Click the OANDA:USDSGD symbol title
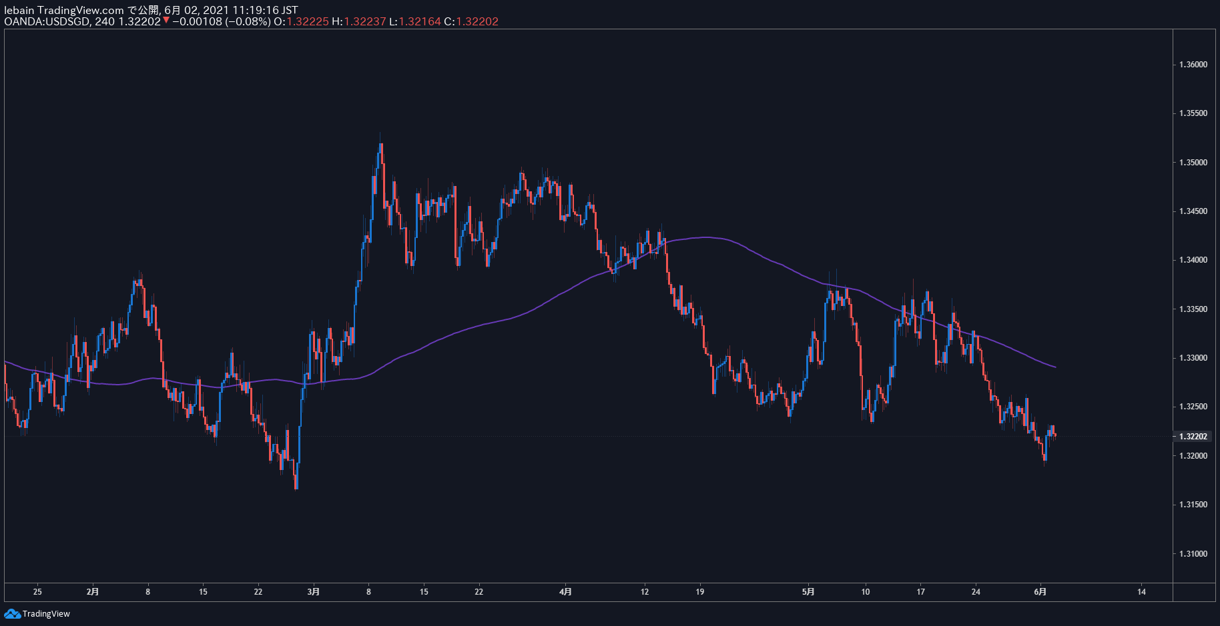The image size is (1220, 626). pyautogui.click(x=46, y=21)
